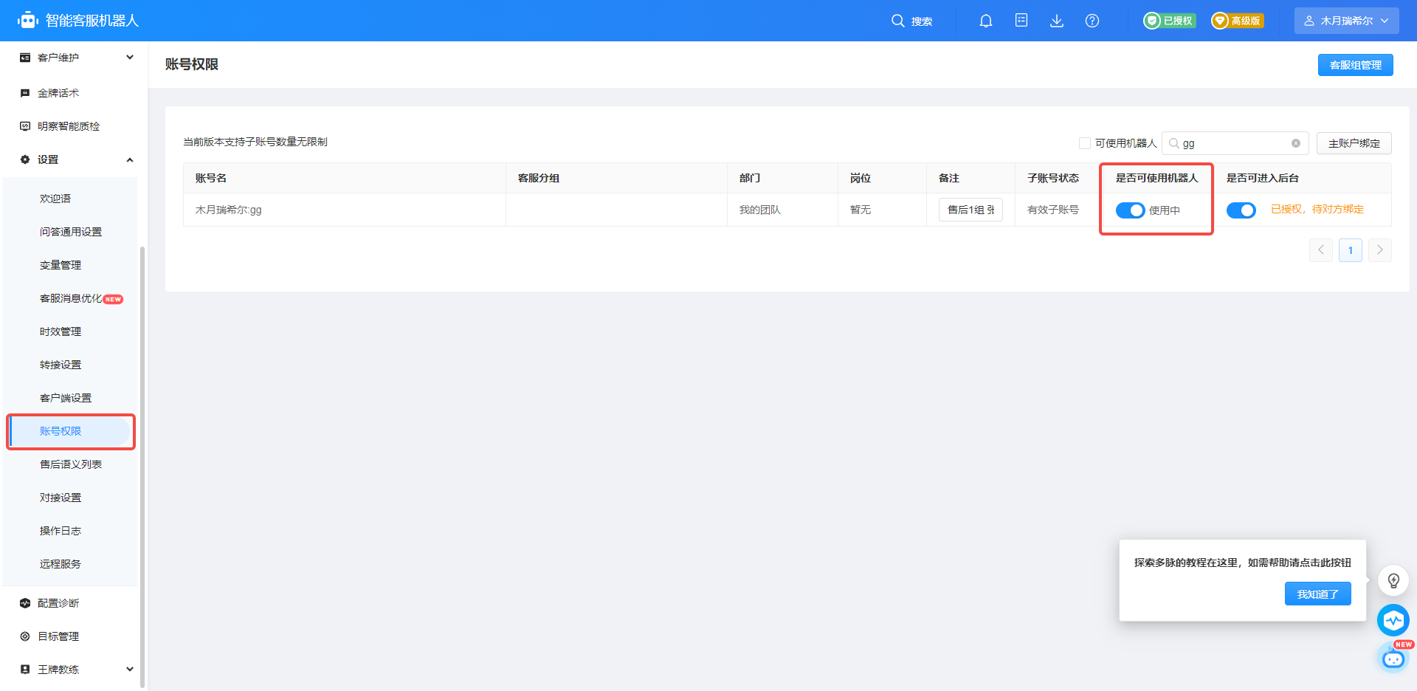Click the 客服组管理 button

(1355, 65)
